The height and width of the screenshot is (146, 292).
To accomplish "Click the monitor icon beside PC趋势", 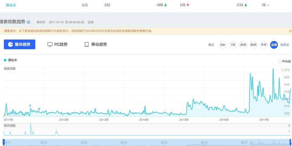I will [x=50, y=44].
